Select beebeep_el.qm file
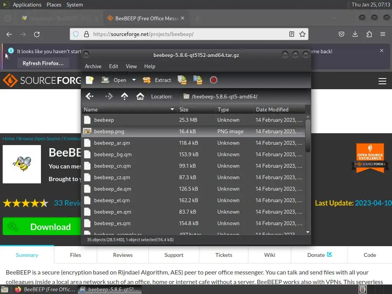 pos(193,201)
